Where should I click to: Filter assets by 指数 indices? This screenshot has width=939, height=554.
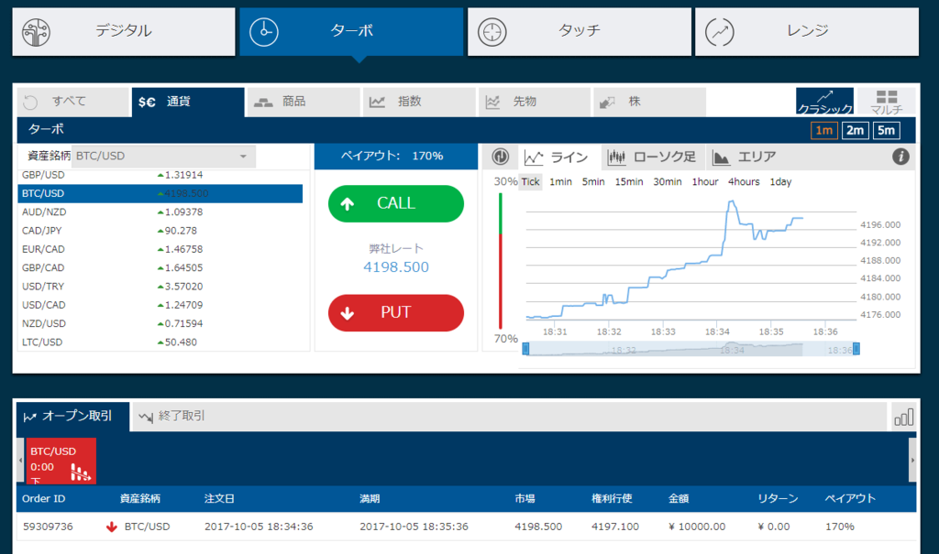(419, 102)
